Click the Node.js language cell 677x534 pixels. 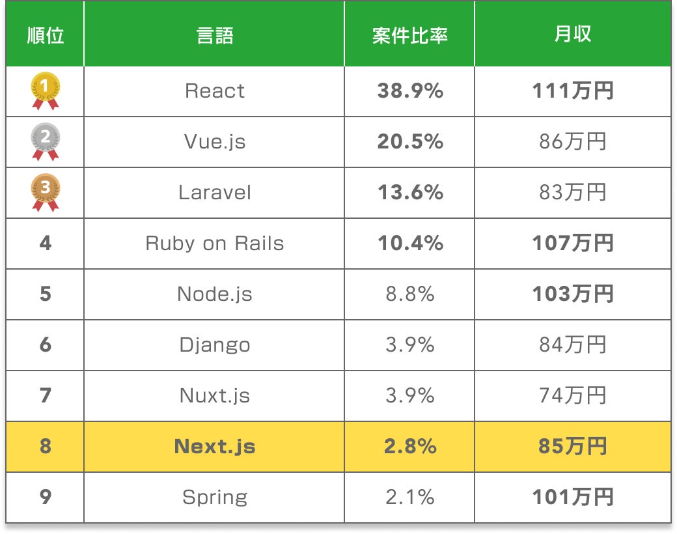[x=215, y=294]
